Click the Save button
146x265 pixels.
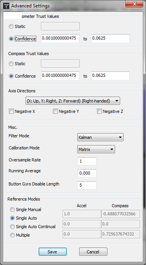(x=53, y=252)
